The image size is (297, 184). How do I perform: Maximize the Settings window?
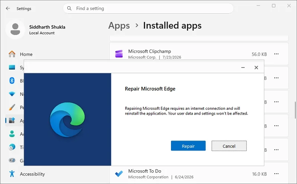[274, 6]
